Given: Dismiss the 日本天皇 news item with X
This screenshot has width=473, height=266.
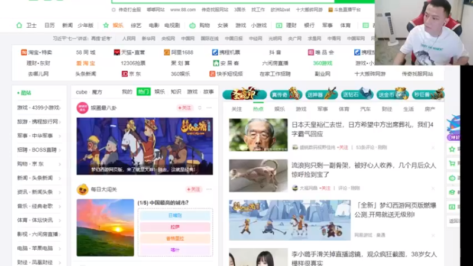Looking at the screenshot, I should coord(433,148).
